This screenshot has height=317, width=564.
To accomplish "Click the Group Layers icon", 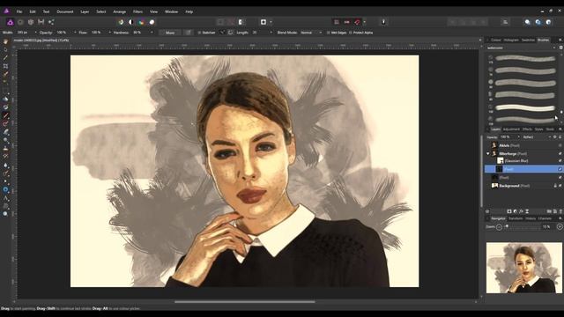I will click(x=549, y=211).
